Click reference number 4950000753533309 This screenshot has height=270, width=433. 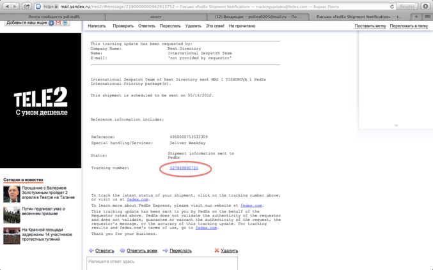click(x=189, y=137)
